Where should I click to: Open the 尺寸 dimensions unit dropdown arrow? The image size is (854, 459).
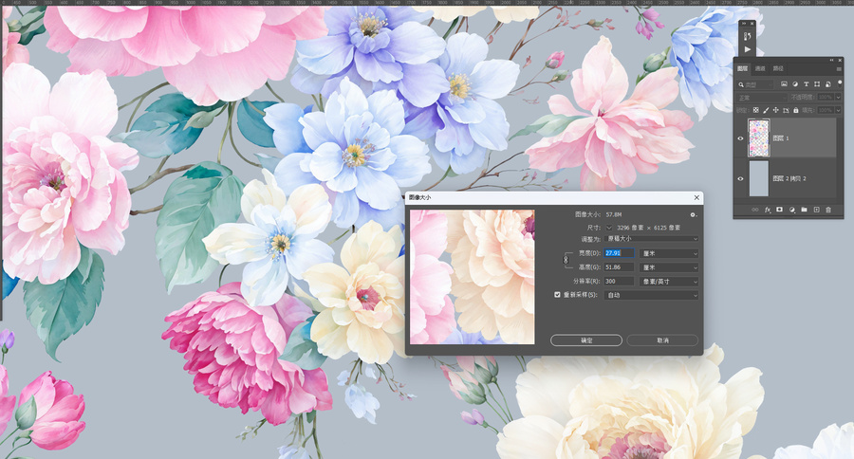[609, 228]
